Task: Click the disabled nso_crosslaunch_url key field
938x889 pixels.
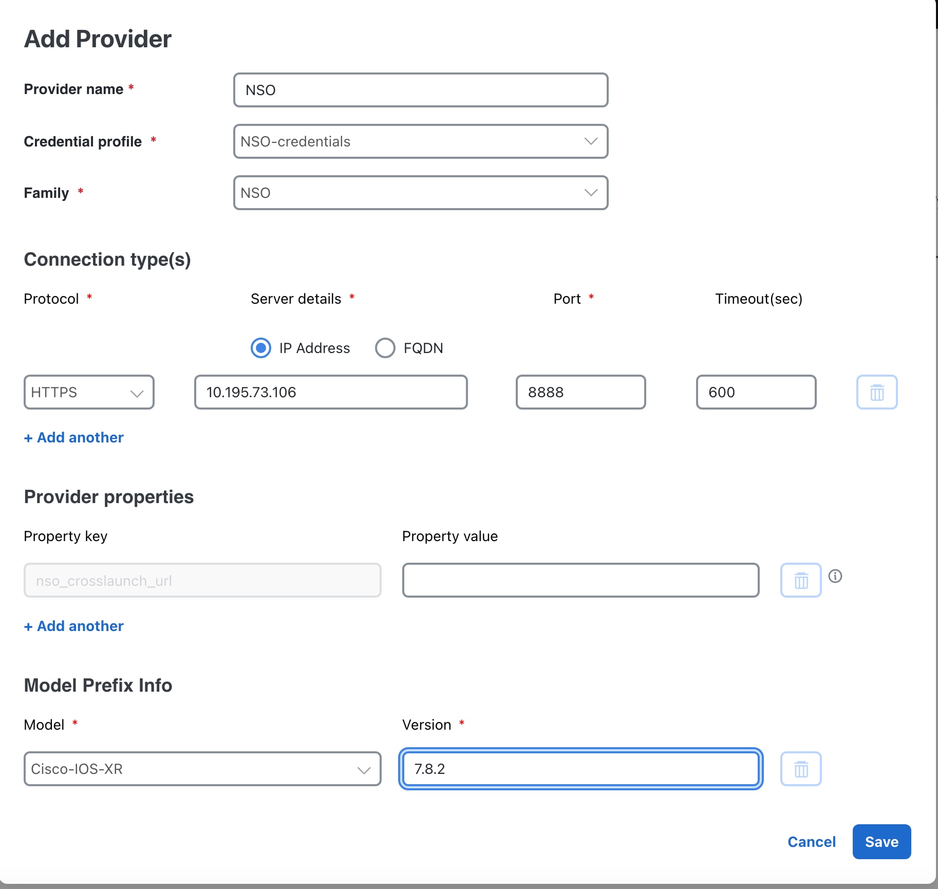Action: pyautogui.click(x=202, y=580)
